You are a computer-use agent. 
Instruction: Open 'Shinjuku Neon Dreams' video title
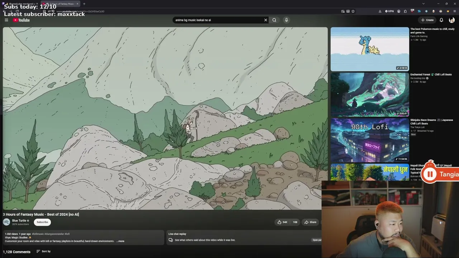pos(432,122)
